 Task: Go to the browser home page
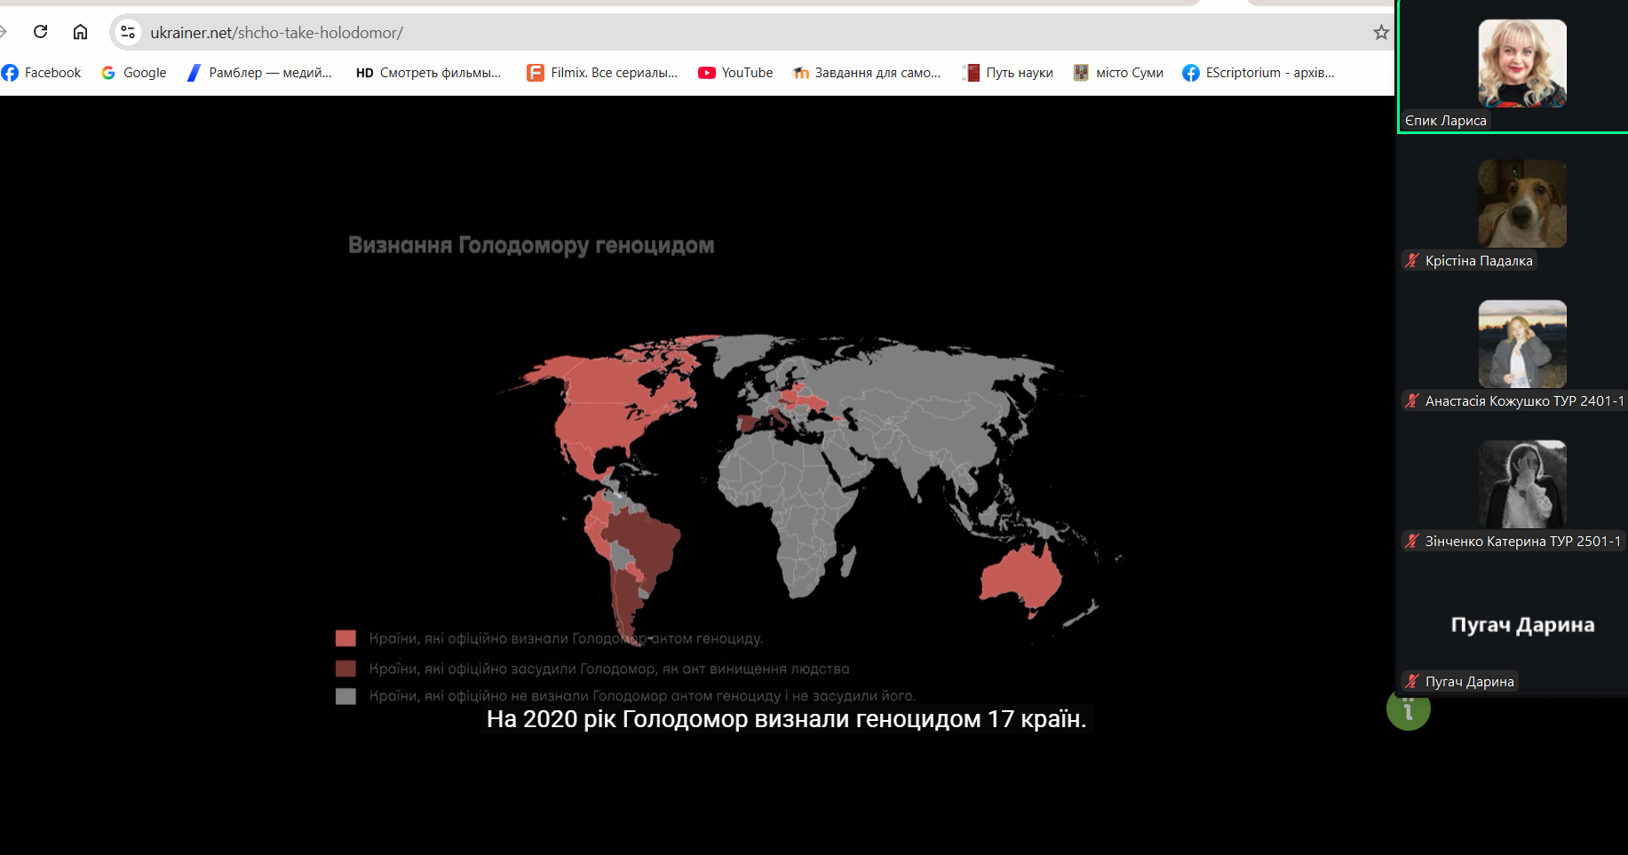point(80,32)
